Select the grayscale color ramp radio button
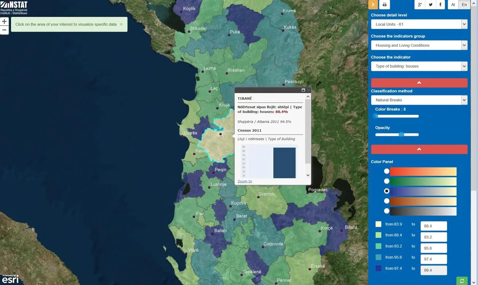The width and height of the screenshot is (478, 285). [x=387, y=211]
